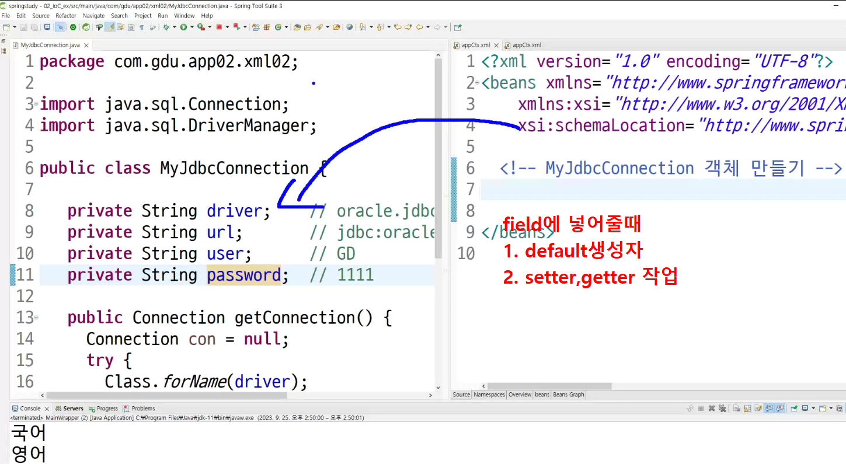Click the Save toolbar icon
This screenshot has height=464, width=846.
click(x=23, y=27)
